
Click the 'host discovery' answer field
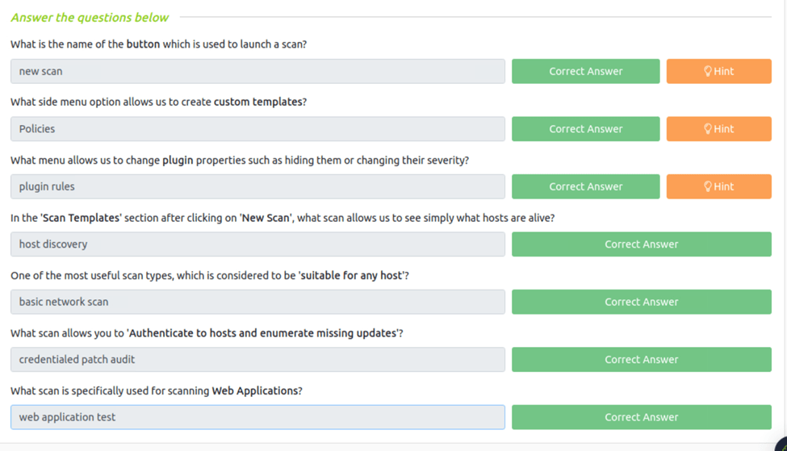[x=257, y=244]
